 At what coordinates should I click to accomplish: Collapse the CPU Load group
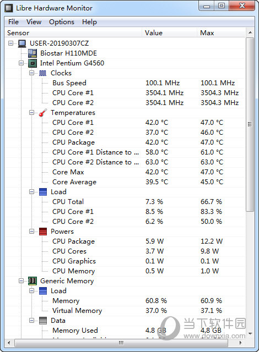(x=32, y=192)
